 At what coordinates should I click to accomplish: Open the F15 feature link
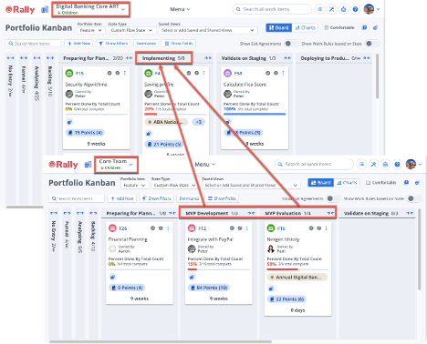[x=79, y=73]
